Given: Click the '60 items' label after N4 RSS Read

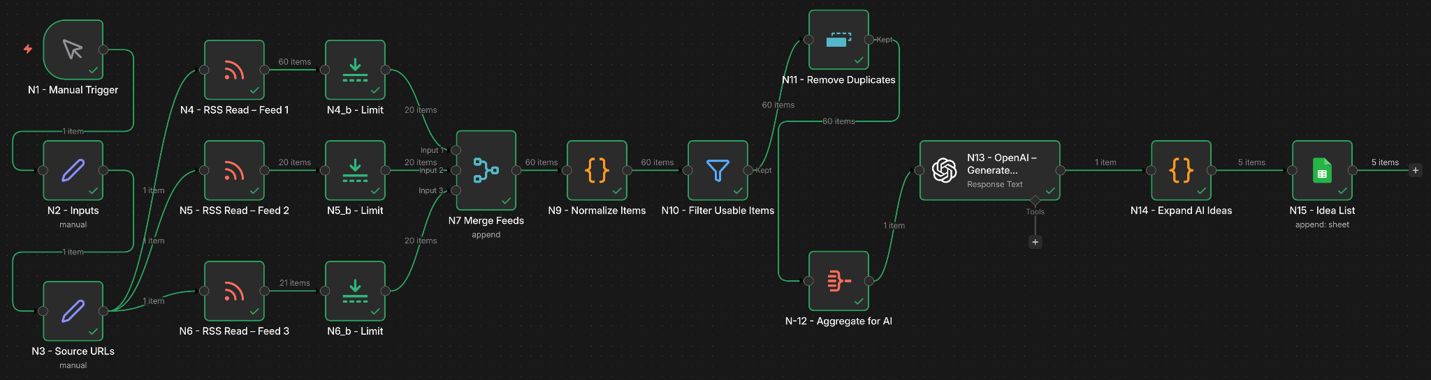Looking at the screenshot, I should point(295,62).
